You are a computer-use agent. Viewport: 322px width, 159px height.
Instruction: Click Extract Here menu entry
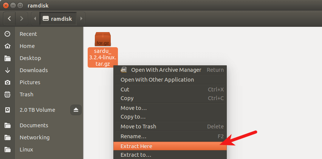pyautogui.click(x=170, y=146)
